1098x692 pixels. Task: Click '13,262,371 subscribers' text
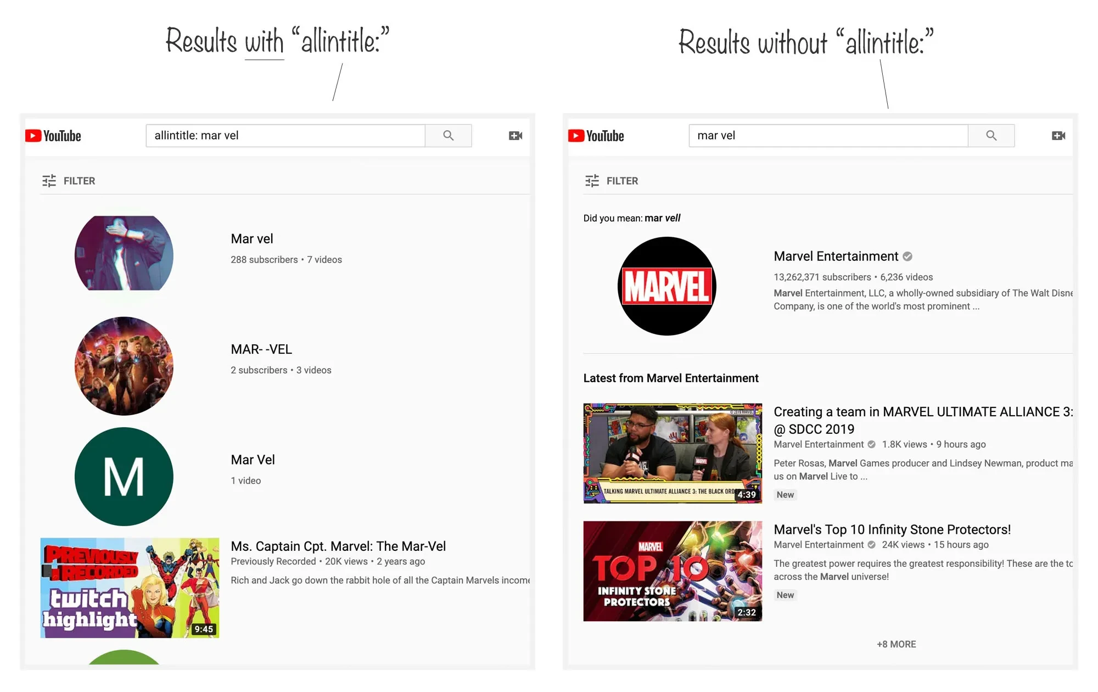point(822,277)
